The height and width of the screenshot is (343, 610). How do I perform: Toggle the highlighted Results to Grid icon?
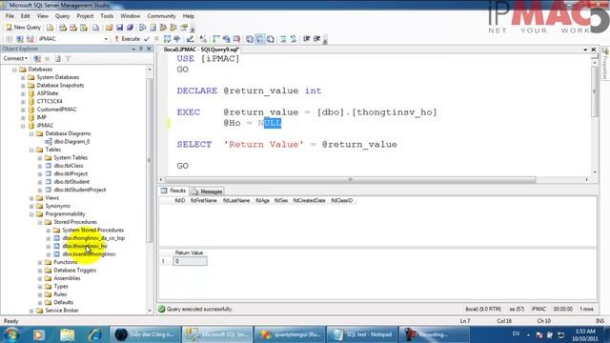[260, 39]
